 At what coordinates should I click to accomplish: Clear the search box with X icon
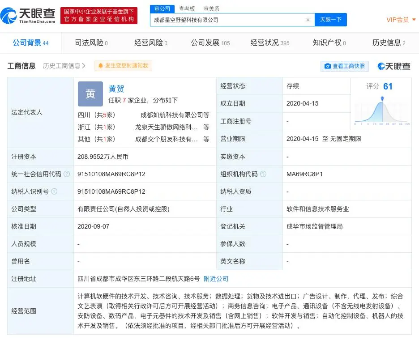[x=308, y=20]
